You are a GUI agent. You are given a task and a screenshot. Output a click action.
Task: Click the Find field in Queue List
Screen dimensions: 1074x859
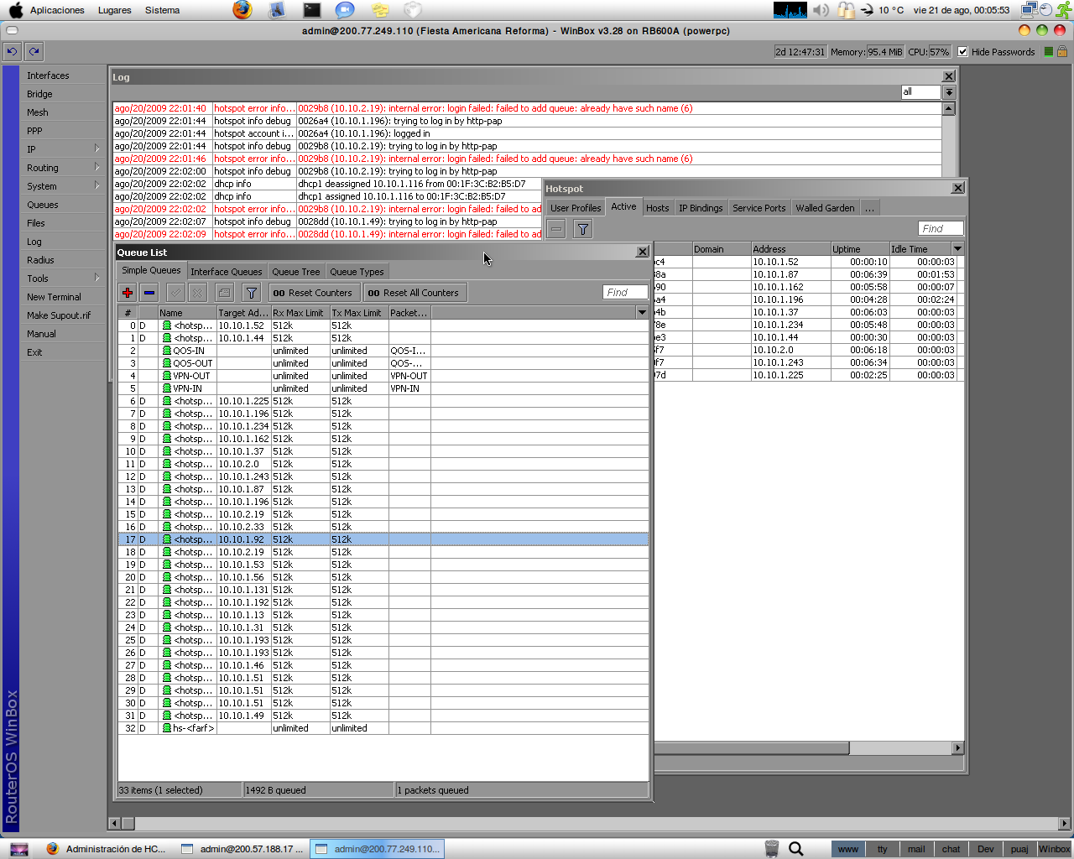pyautogui.click(x=624, y=292)
